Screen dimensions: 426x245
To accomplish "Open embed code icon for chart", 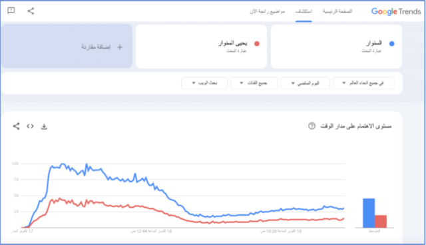I will click(x=30, y=126).
